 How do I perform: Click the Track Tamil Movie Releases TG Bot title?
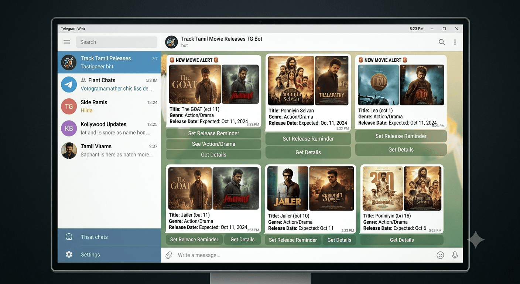coord(222,39)
